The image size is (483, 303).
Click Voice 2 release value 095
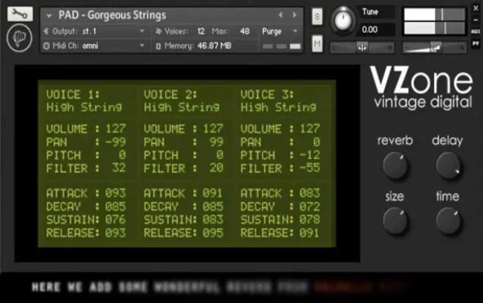click(212, 233)
